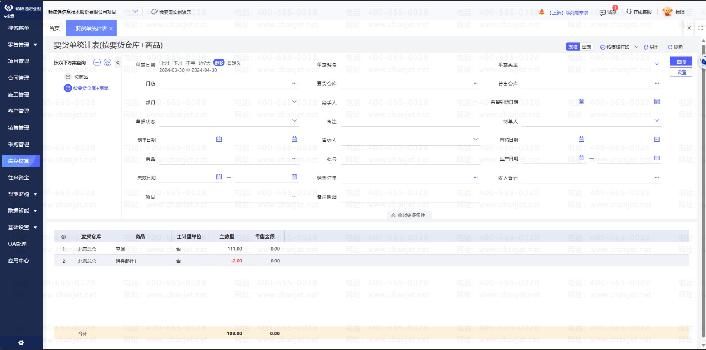The height and width of the screenshot is (350, 706).
Task: Open scheme settings icon beside the plus icon
Action: [108, 62]
